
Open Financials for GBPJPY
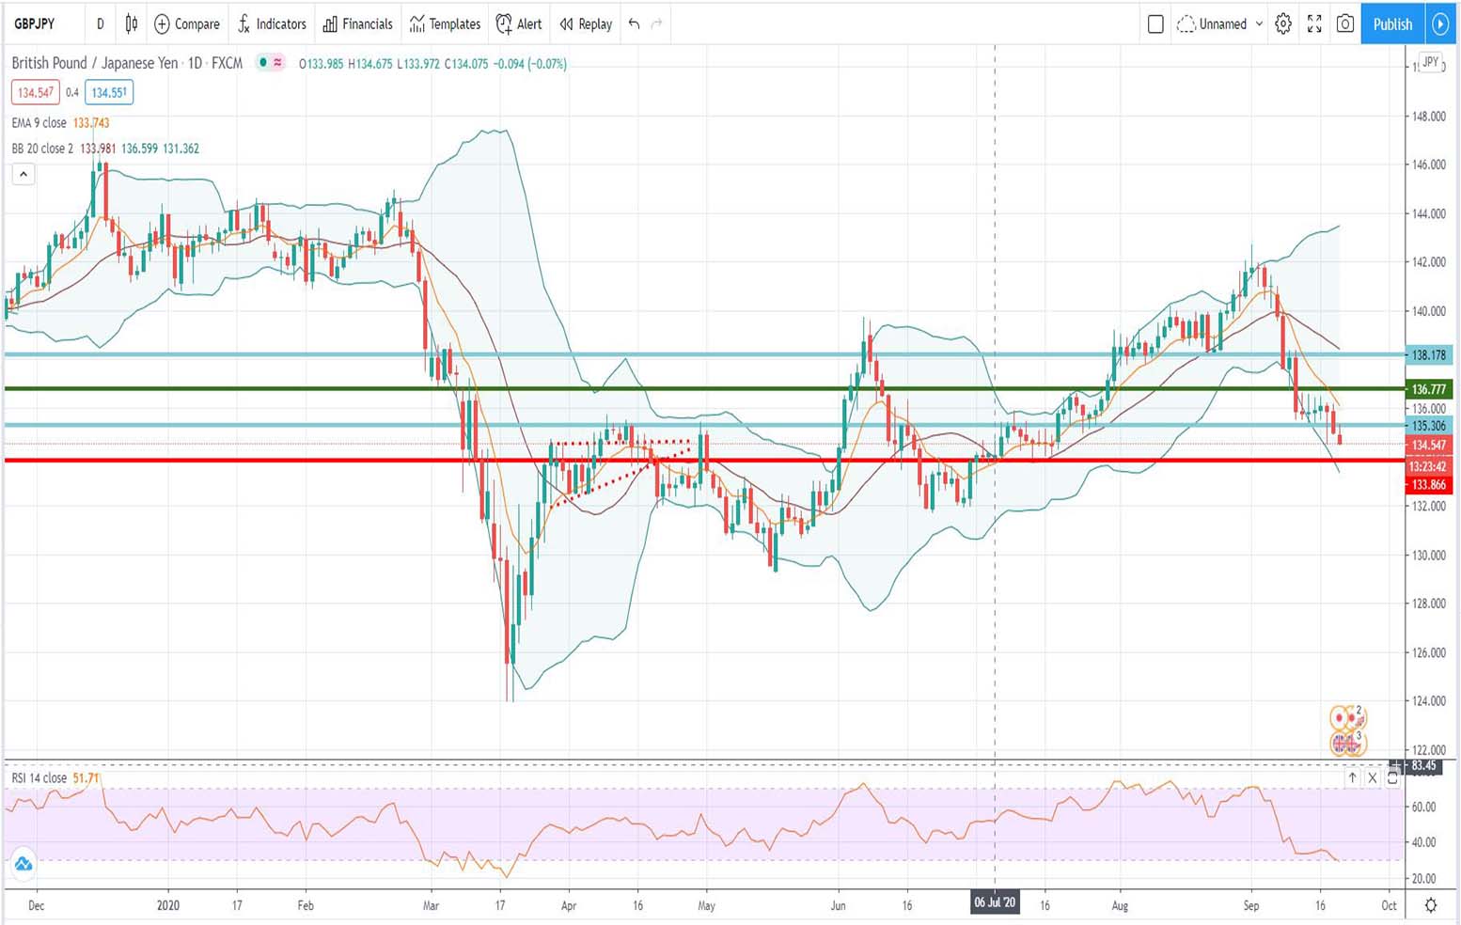point(357,24)
